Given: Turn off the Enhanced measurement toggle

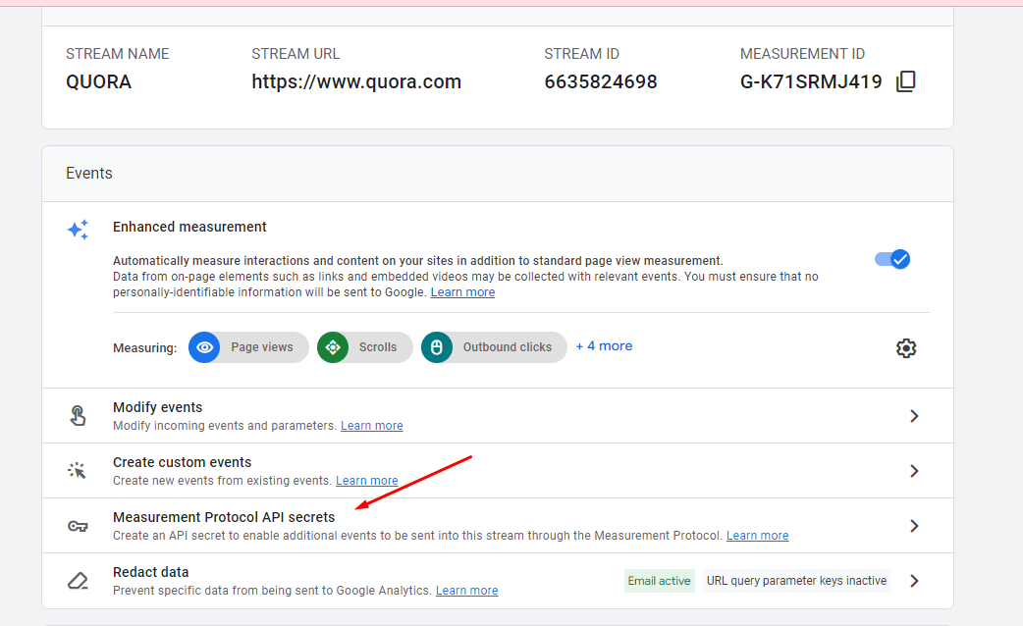Looking at the screenshot, I should coord(892,259).
